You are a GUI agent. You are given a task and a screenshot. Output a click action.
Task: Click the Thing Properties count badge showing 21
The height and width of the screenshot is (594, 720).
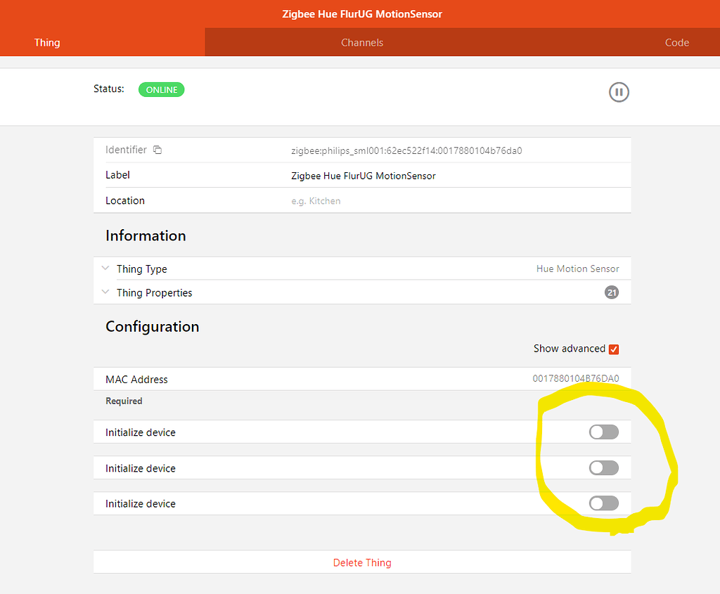point(611,292)
